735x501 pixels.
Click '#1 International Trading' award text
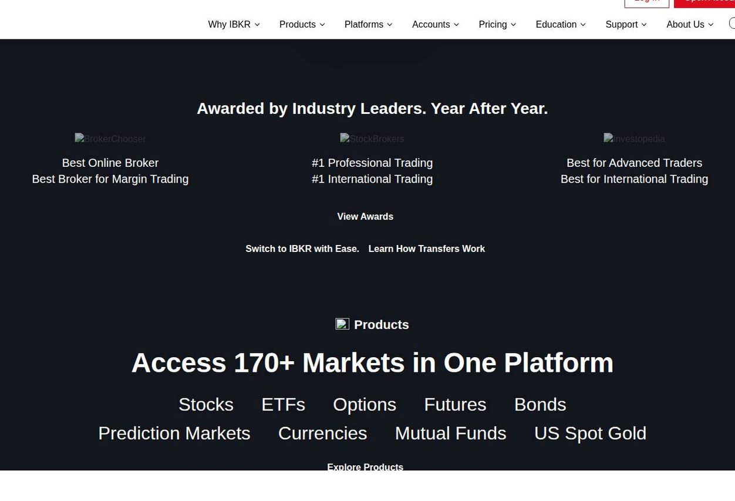pyautogui.click(x=372, y=179)
